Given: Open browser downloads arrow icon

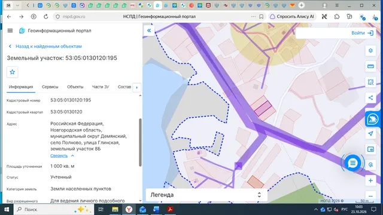Looking at the screenshot, I should (375, 17).
